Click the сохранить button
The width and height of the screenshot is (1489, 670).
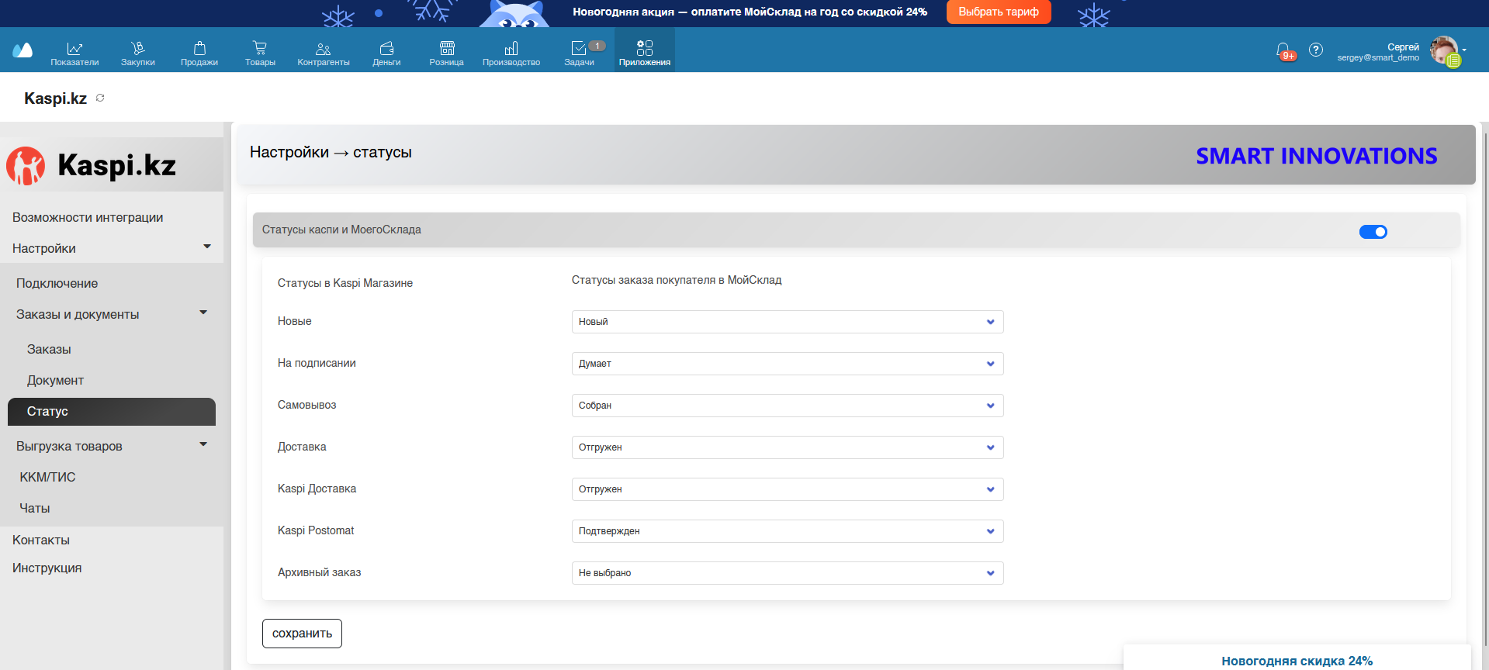302,634
